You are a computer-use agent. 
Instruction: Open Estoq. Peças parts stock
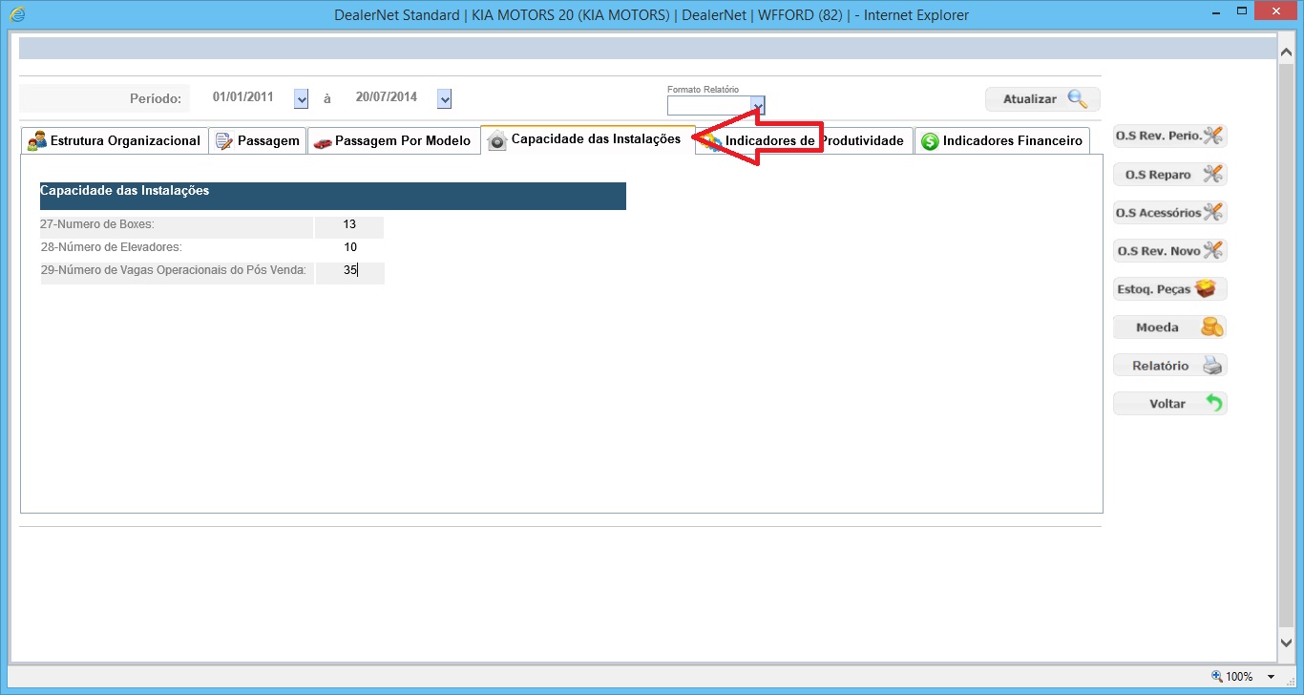(x=1169, y=288)
